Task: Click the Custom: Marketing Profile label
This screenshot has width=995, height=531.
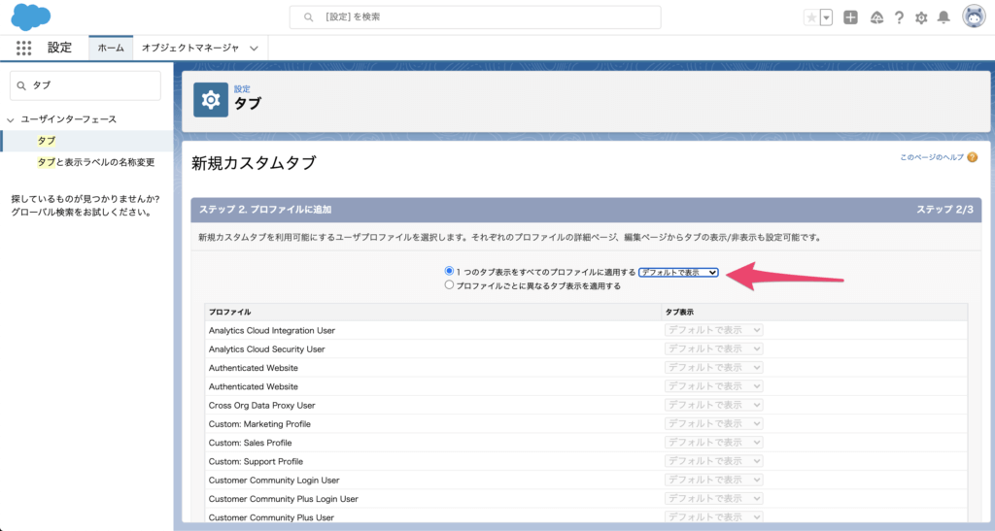Action: (259, 424)
